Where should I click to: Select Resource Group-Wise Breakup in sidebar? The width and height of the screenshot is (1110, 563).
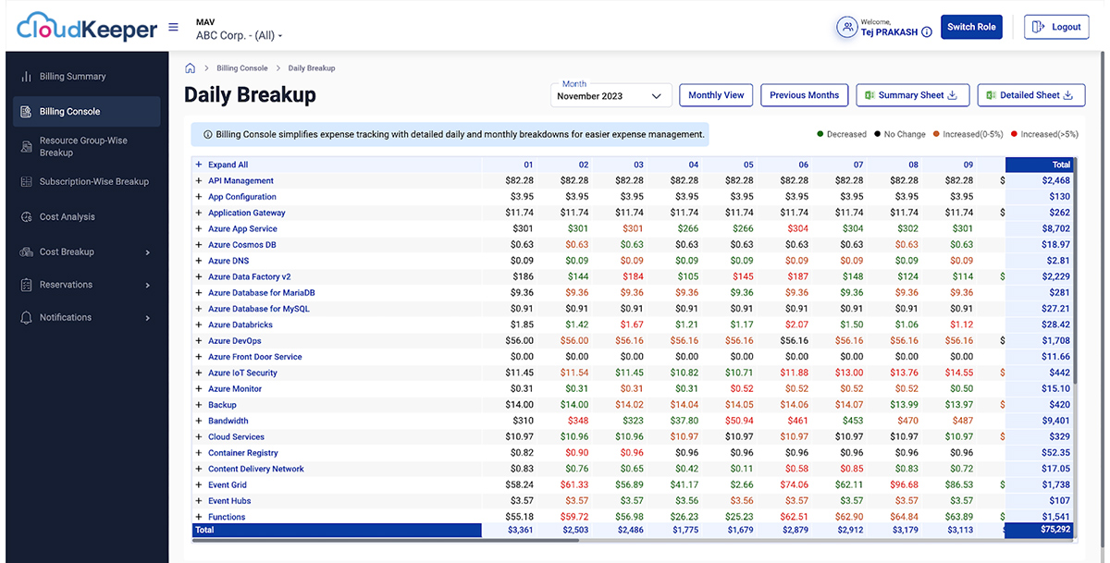pos(83,146)
